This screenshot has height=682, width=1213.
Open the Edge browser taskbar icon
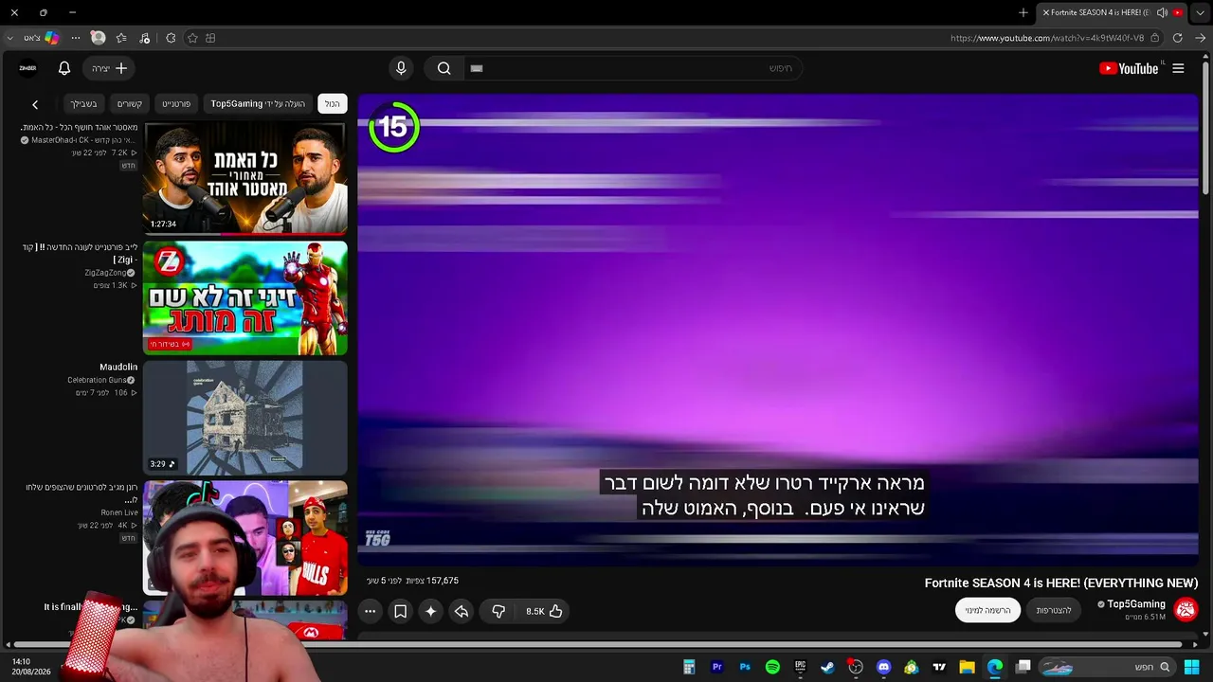point(995,667)
